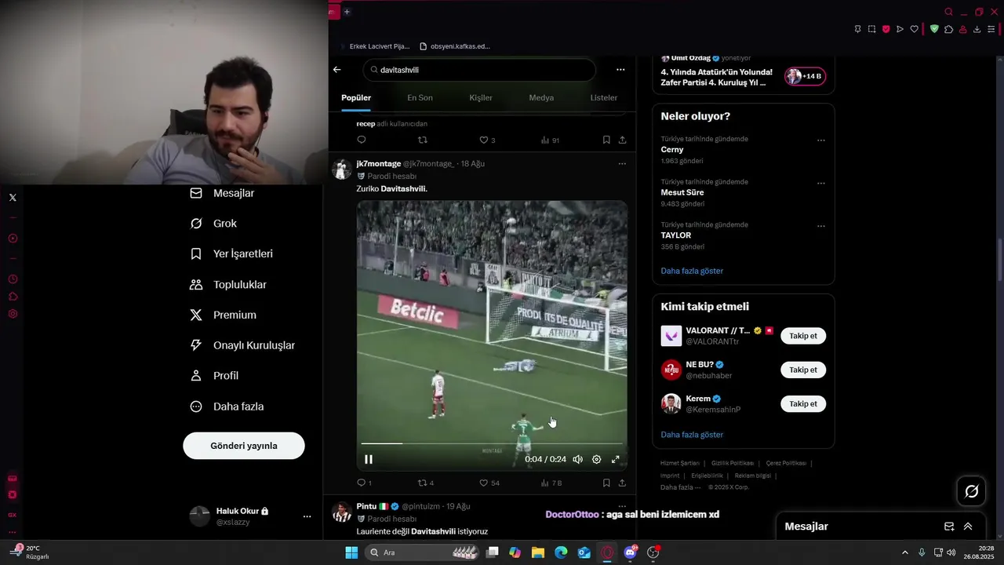This screenshot has height=565, width=1004.
Task: Share the jk7montage post
Action: coord(622,483)
